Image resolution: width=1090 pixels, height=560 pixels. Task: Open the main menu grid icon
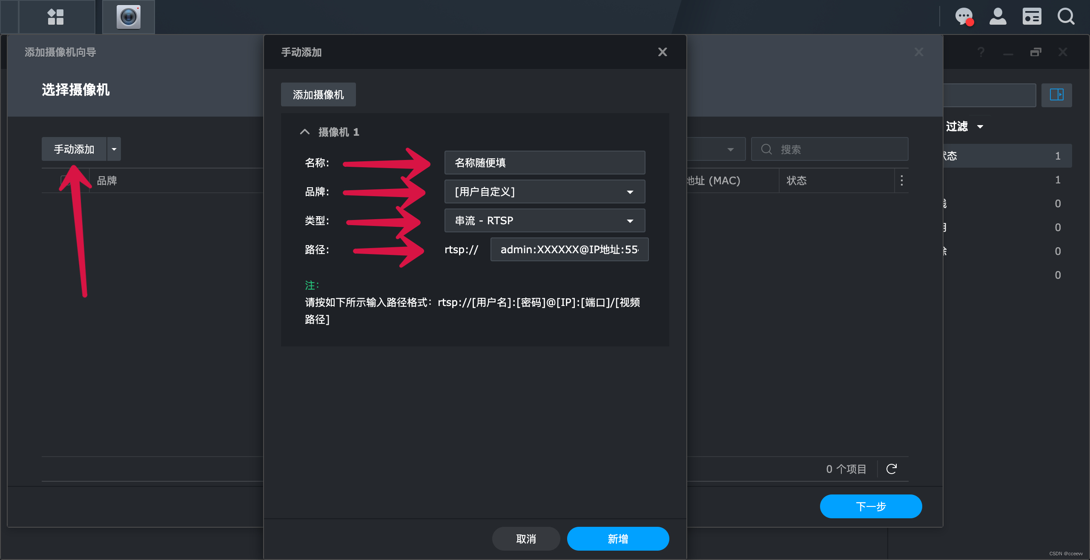click(x=56, y=17)
